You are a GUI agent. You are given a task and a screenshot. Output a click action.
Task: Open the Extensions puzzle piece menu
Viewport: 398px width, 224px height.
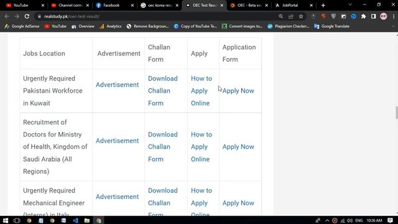363,16
